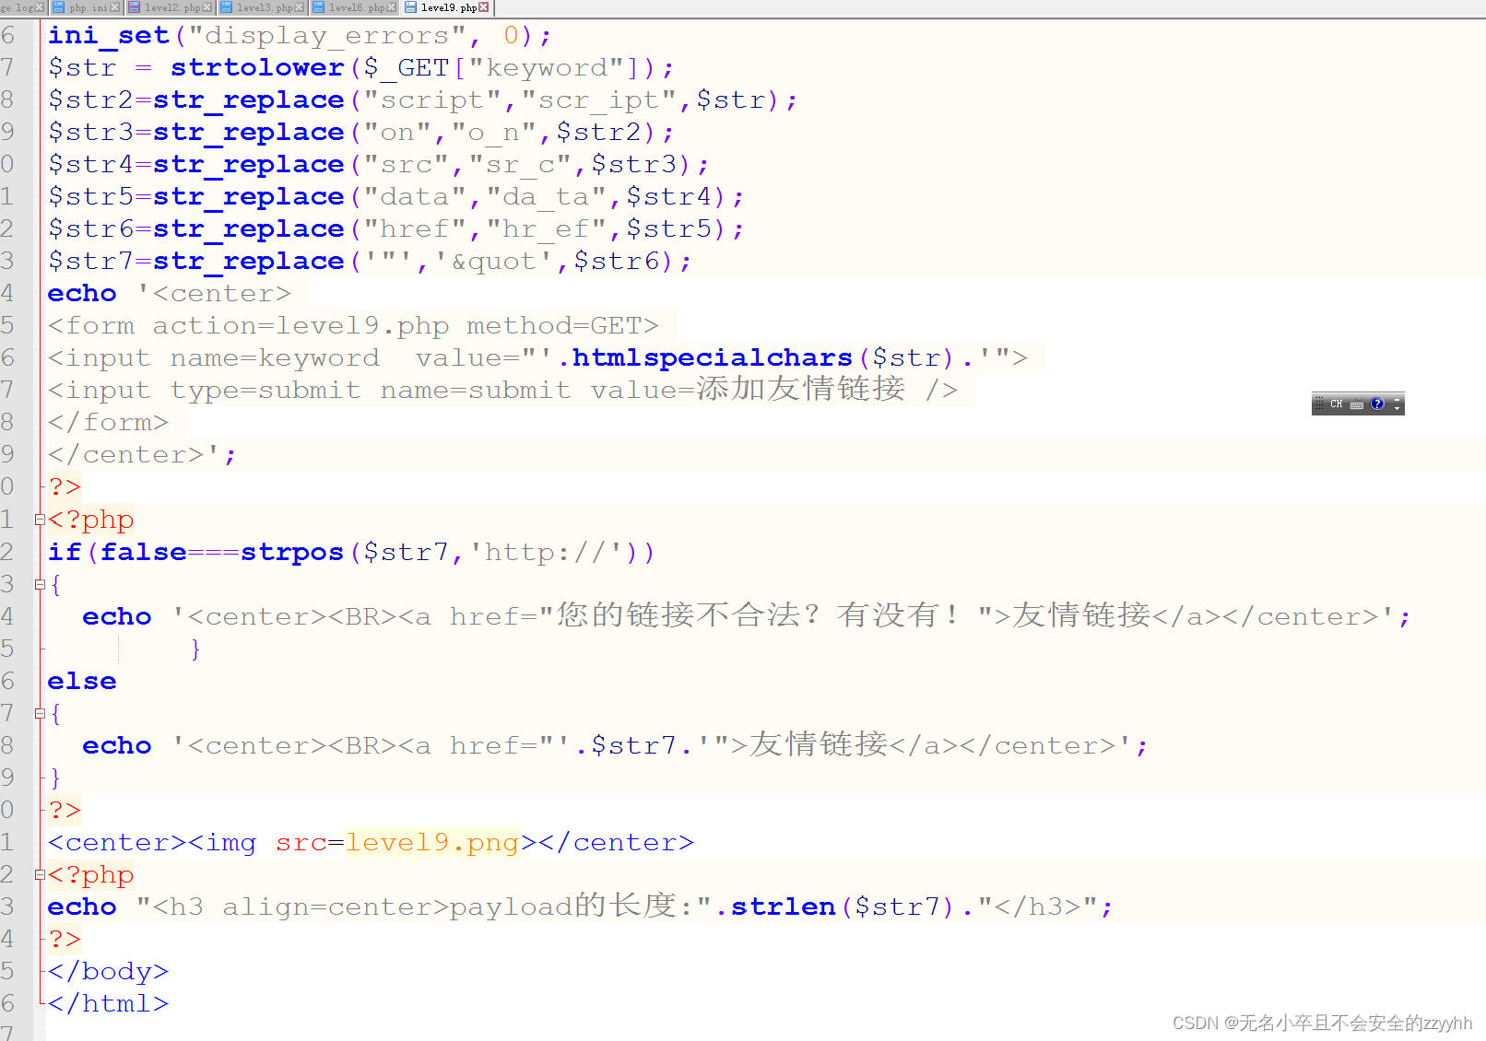Viewport: 1486px width, 1041px height.
Task: Click the "scr_ipt" replacement string
Action: pyautogui.click(x=599, y=100)
